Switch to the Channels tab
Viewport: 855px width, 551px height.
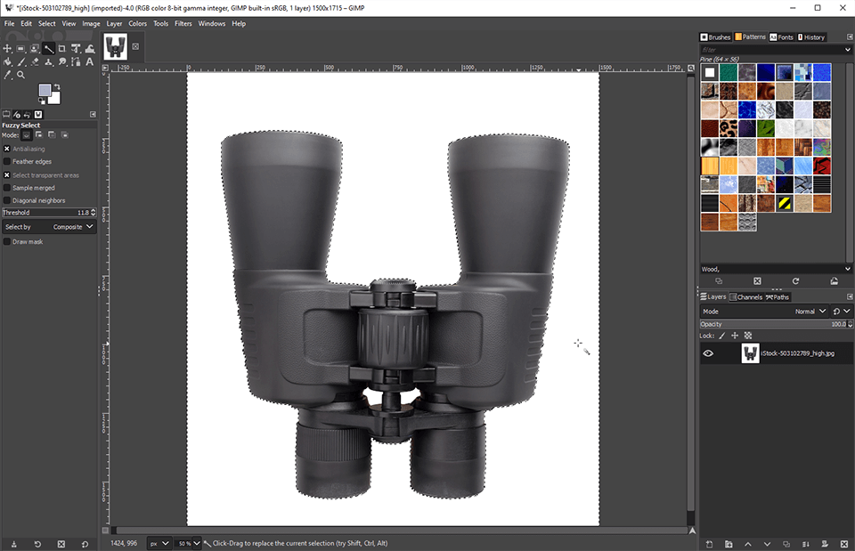point(746,297)
